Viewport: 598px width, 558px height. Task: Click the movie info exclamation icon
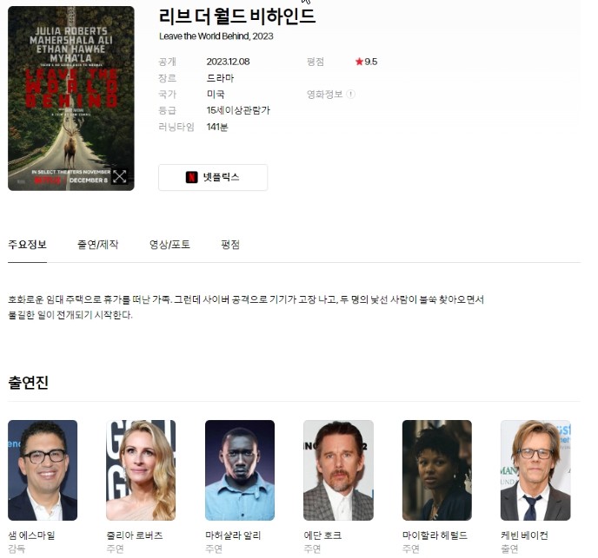pos(351,94)
